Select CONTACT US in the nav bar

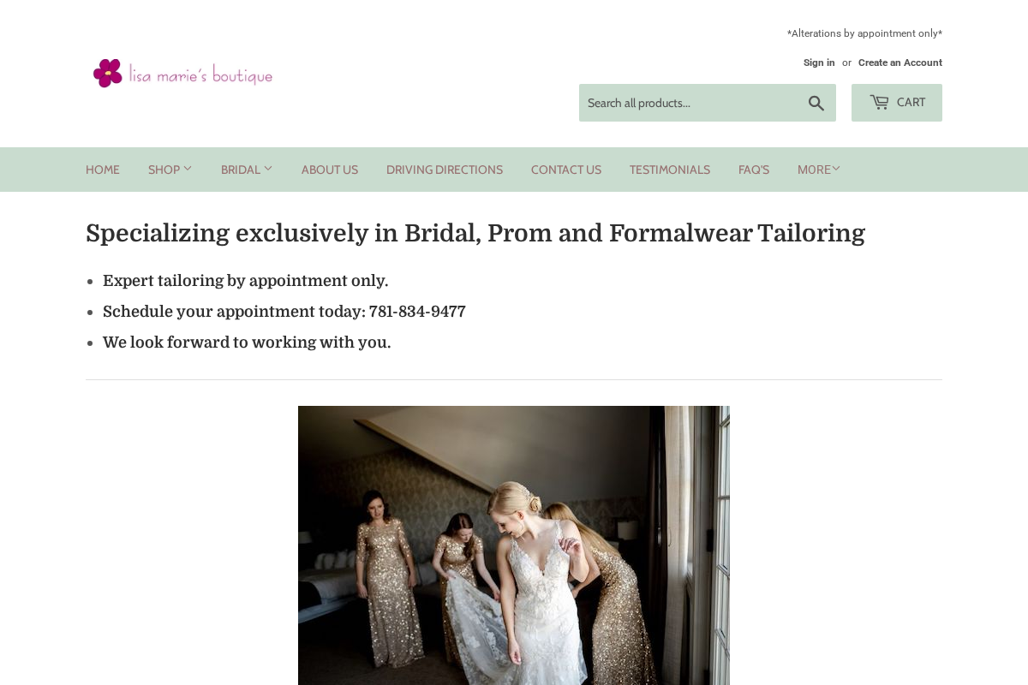tap(566, 170)
